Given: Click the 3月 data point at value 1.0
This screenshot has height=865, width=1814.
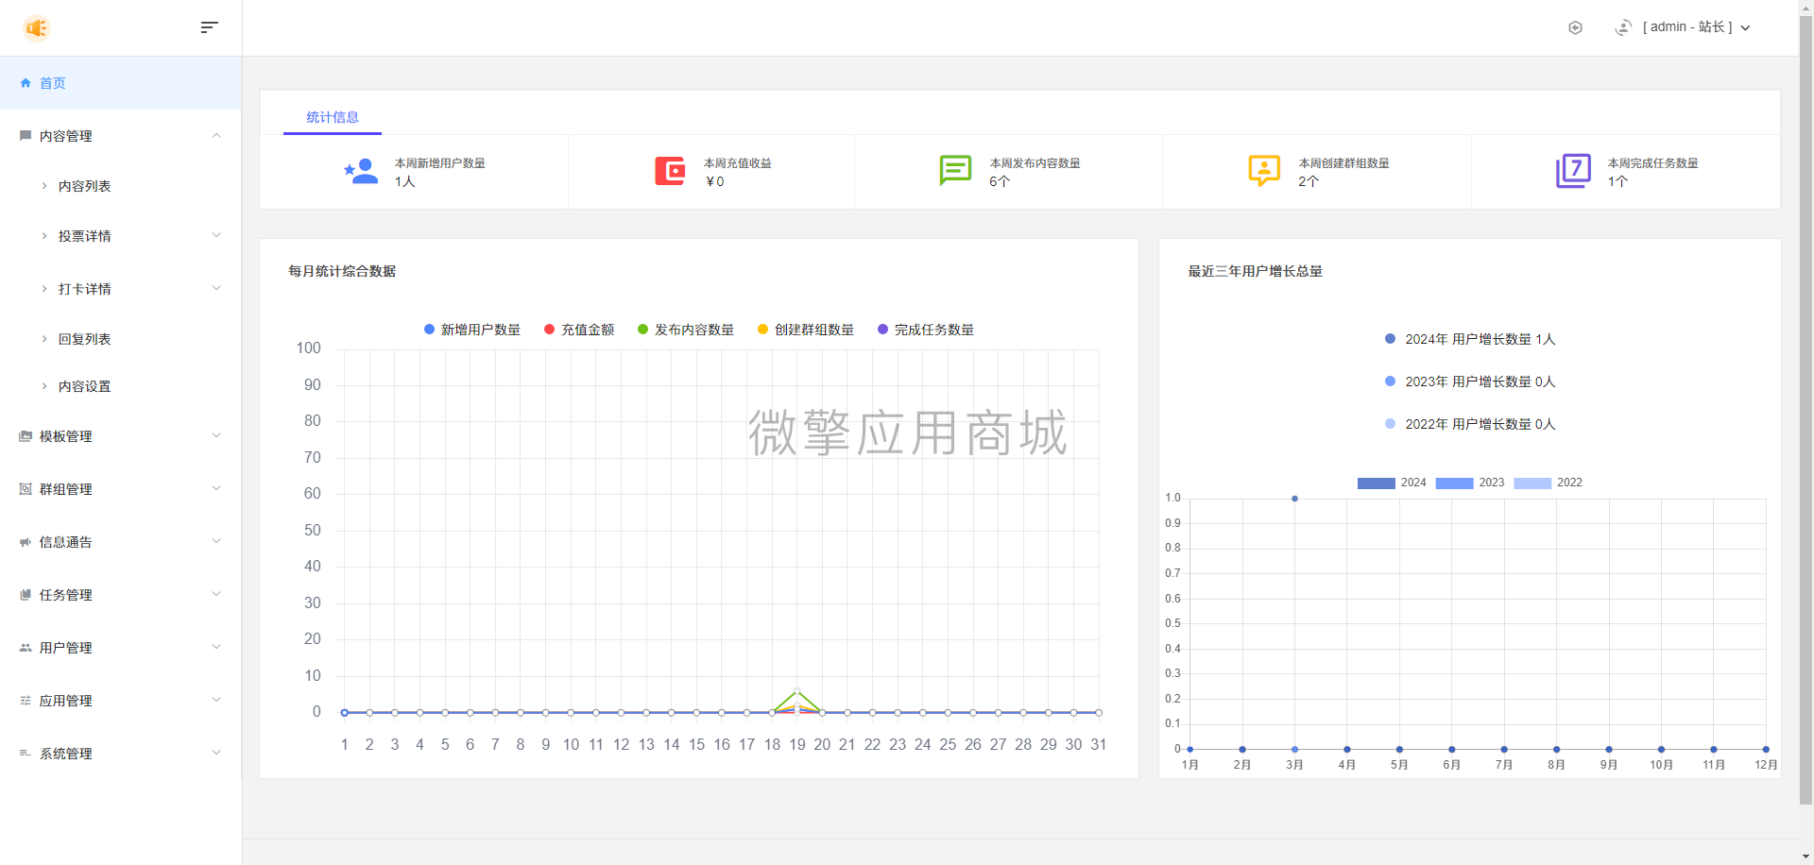Looking at the screenshot, I should 1294,499.
